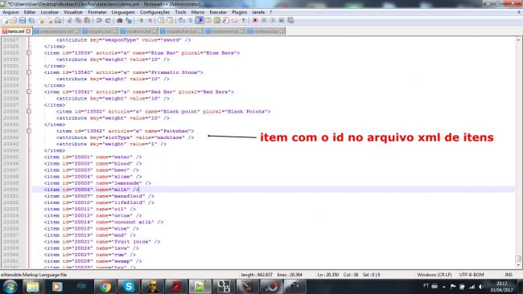
Task: Open Find with the binoculars icon
Action: click(119, 21)
